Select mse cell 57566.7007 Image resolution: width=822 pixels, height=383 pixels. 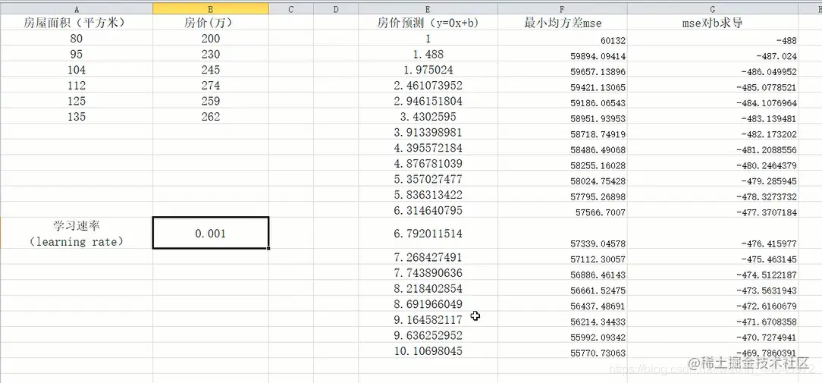click(563, 210)
